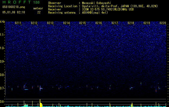
Task: Click the 1.0 frequency axis label
Action: [2, 48]
